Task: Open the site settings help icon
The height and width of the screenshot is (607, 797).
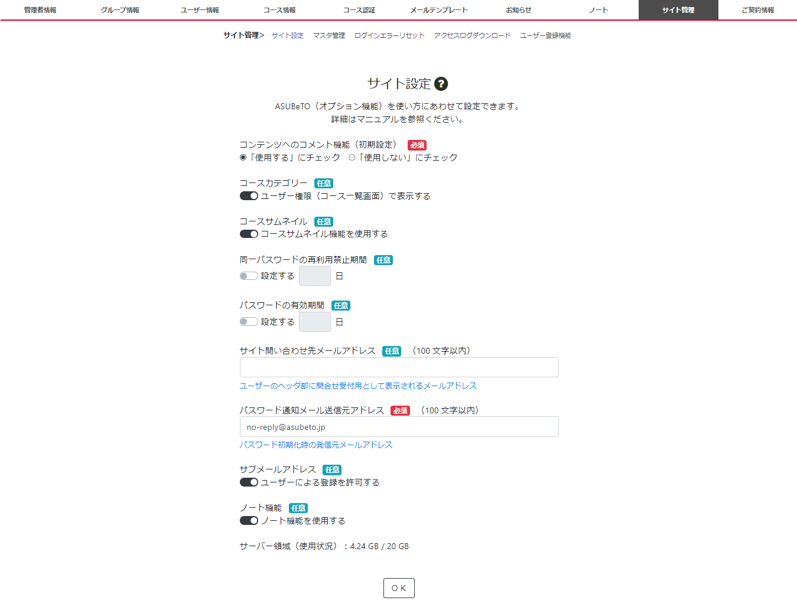Action: (441, 84)
